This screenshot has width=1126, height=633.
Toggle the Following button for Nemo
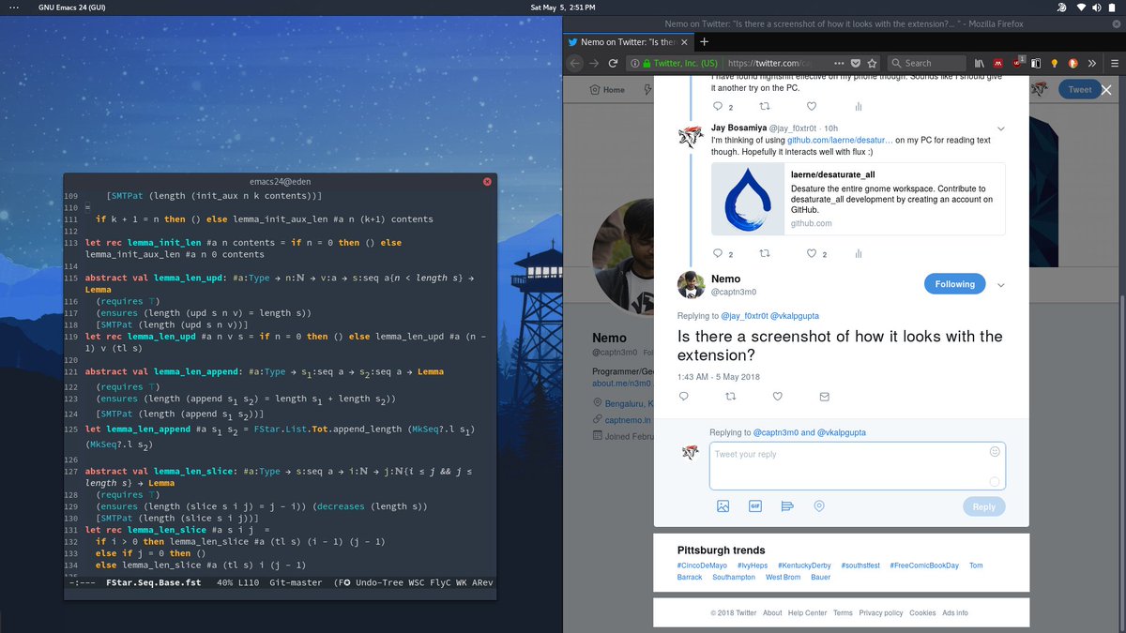[955, 284]
